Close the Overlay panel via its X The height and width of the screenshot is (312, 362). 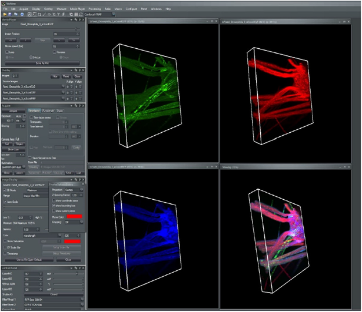(x=83, y=70)
